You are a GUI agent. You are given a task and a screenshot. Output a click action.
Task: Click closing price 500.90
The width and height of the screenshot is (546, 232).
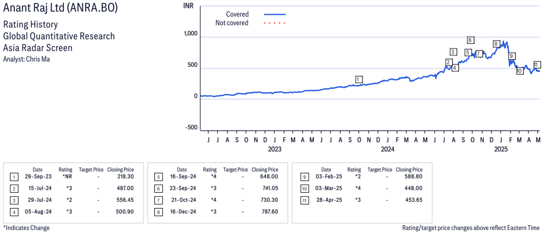click(x=125, y=211)
